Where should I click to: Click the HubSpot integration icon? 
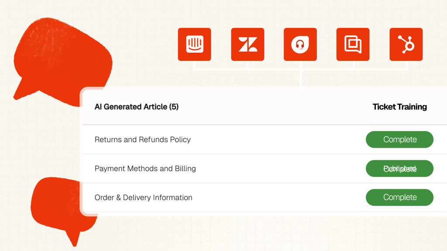[x=406, y=44]
